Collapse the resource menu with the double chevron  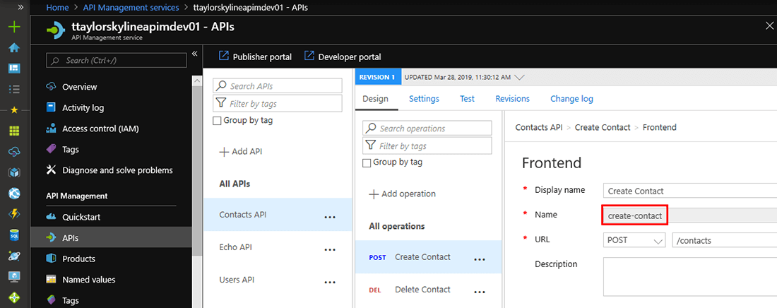195,53
